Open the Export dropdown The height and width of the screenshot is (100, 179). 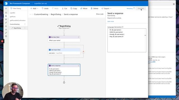point(106,9)
